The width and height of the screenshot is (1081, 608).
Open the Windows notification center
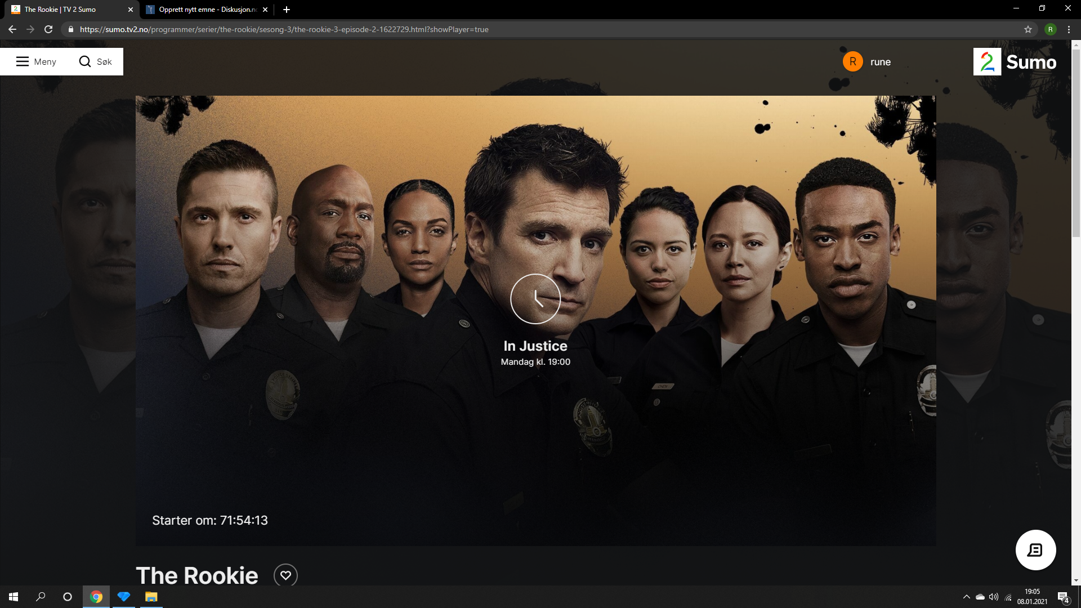[x=1063, y=597]
